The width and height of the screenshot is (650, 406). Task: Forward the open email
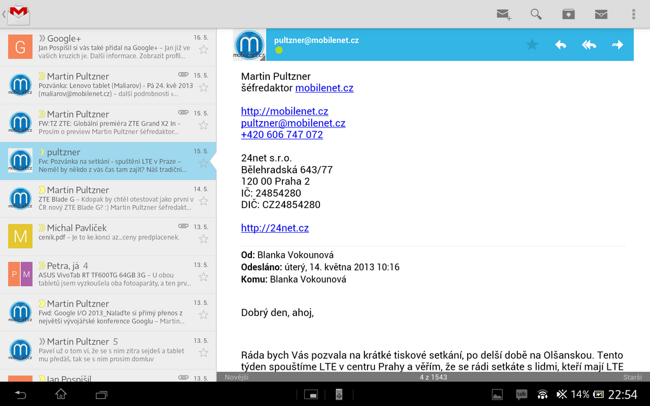pyautogui.click(x=617, y=44)
